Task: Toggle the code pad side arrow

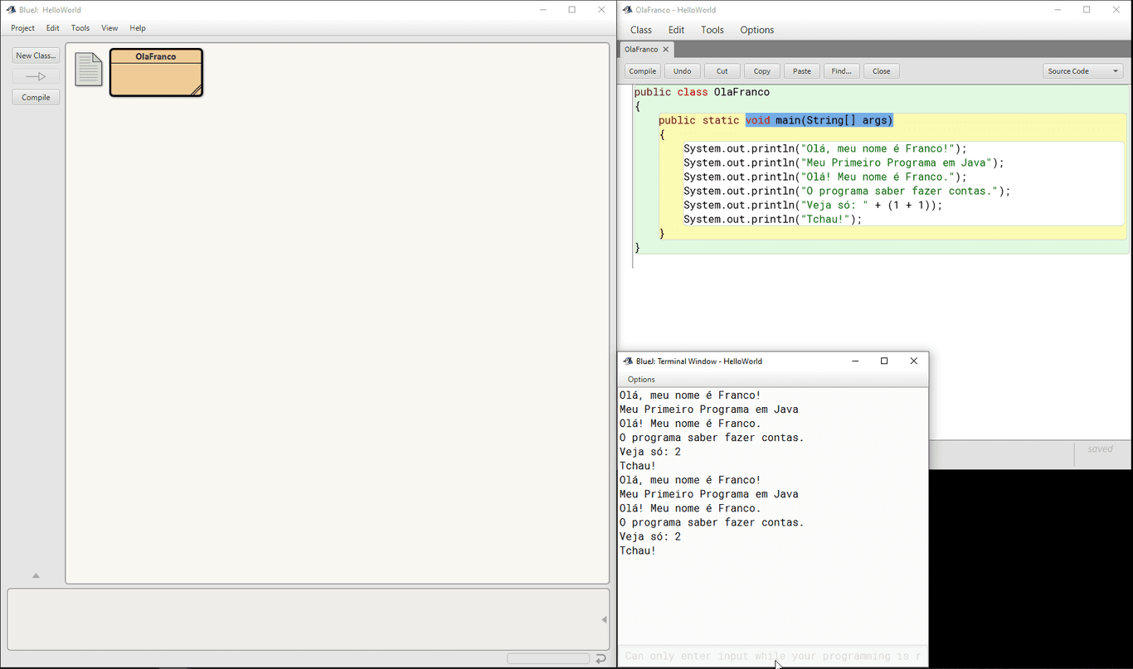Action: [x=604, y=619]
